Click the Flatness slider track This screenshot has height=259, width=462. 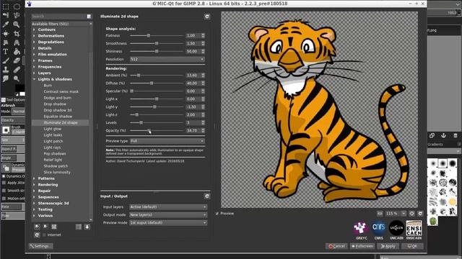tap(157, 35)
